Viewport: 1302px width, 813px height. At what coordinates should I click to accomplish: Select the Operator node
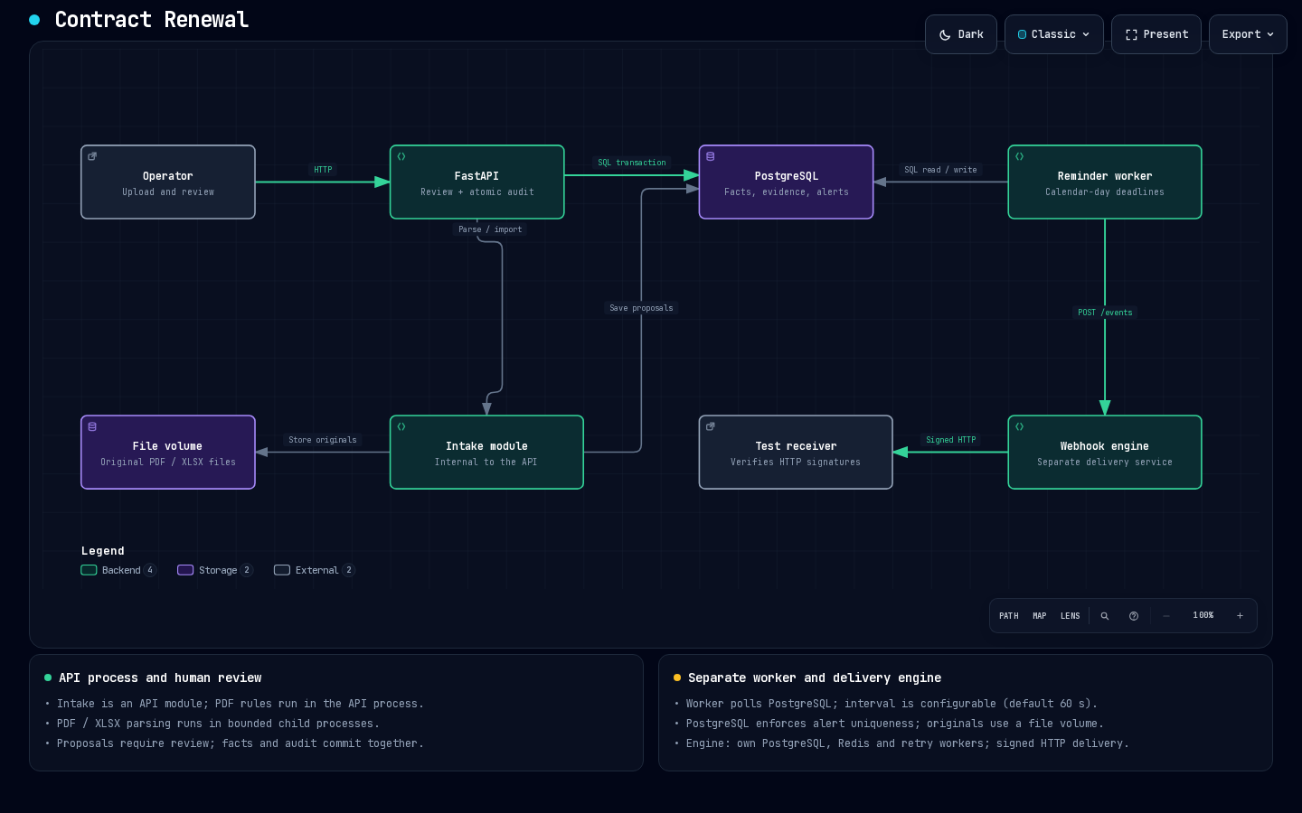click(x=168, y=182)
